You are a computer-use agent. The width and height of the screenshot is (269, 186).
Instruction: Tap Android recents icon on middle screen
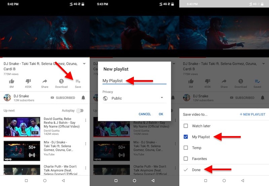point(116,181)
